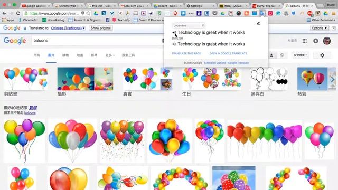Screen dimensions: 338x190
Task: Click the Twitter bird extension icon
Action: (x=183, y=13)
